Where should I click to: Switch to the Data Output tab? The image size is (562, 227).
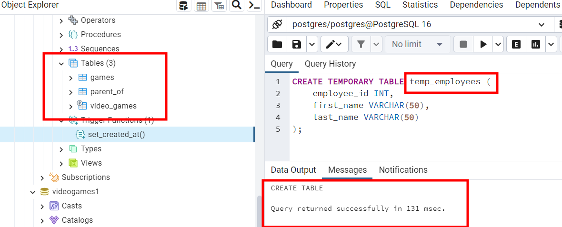coord(293,170)
